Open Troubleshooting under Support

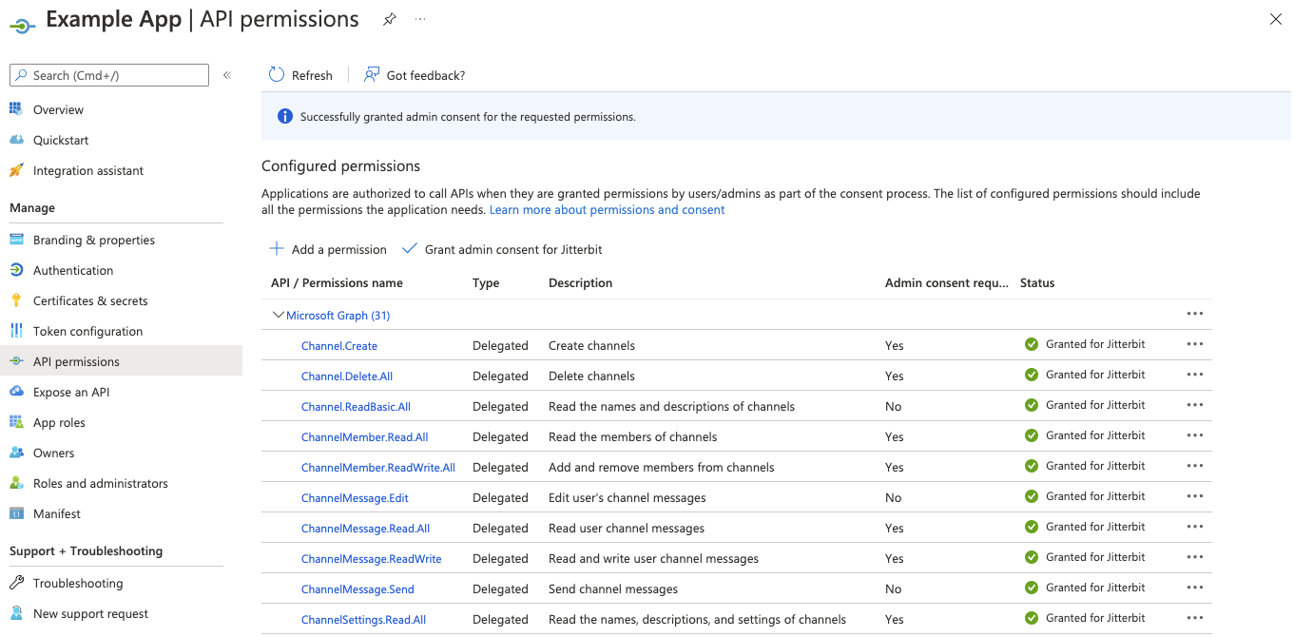76,583
